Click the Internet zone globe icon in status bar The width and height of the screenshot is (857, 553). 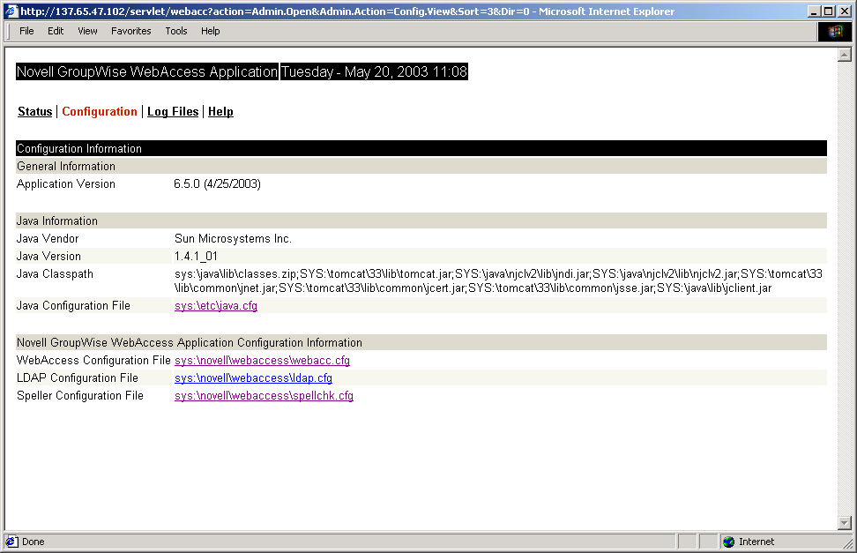[727, 542]
